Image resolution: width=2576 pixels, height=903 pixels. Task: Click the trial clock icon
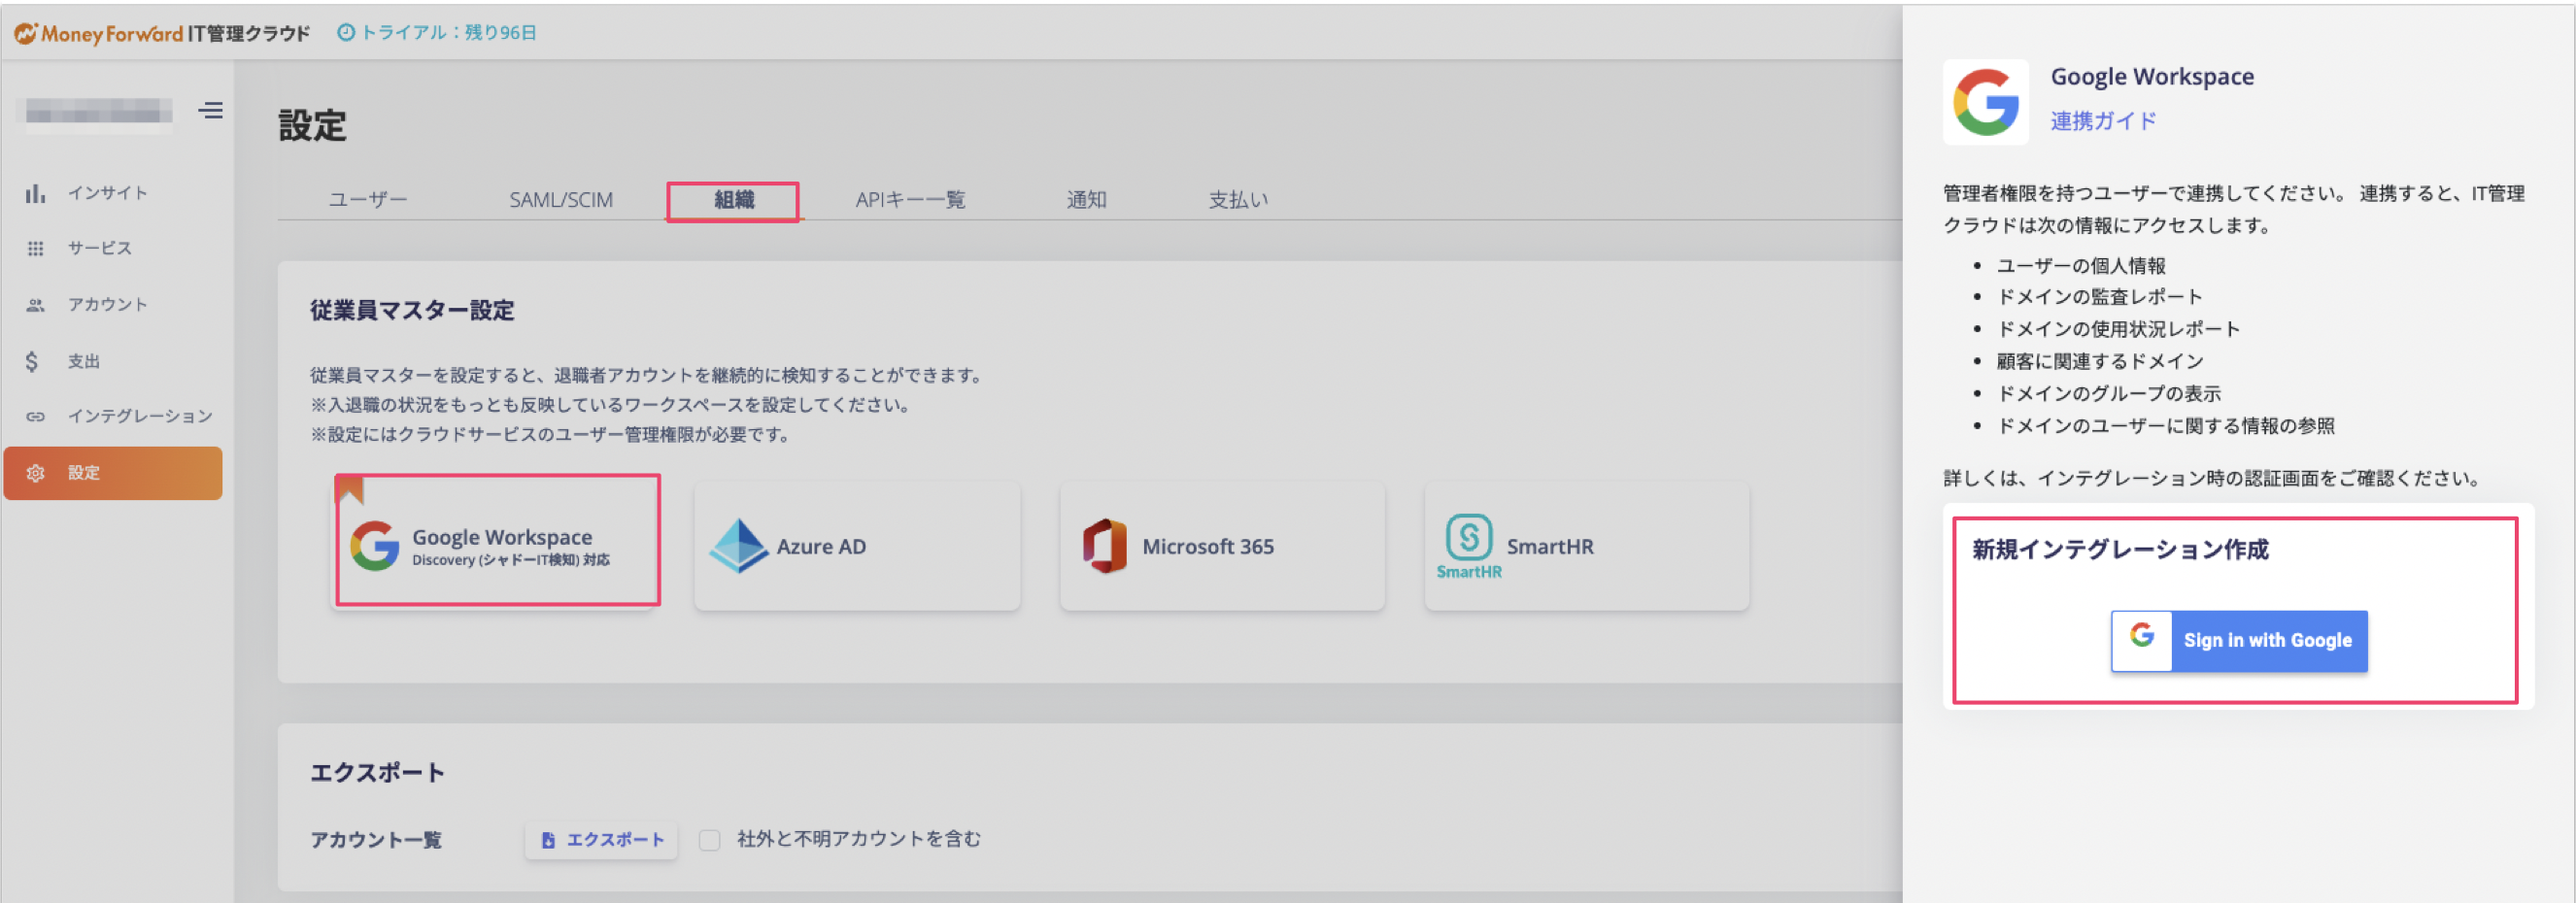click(x=346, y=33)
